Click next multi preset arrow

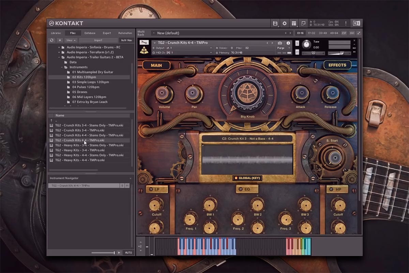coord(290,33)
